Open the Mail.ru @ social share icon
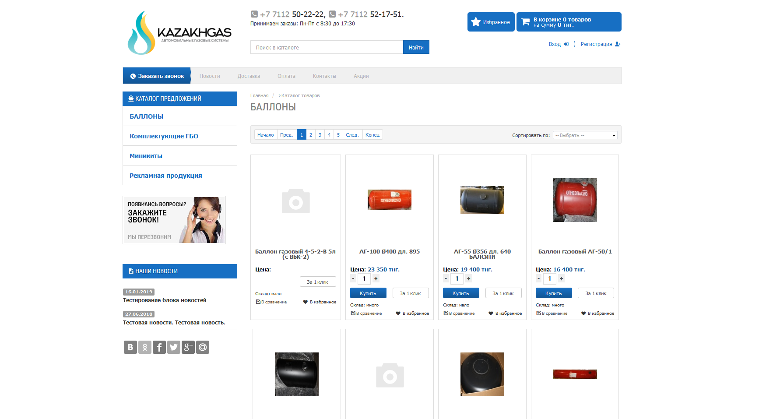This screenshot has width=759, height=419. (203, 347)
